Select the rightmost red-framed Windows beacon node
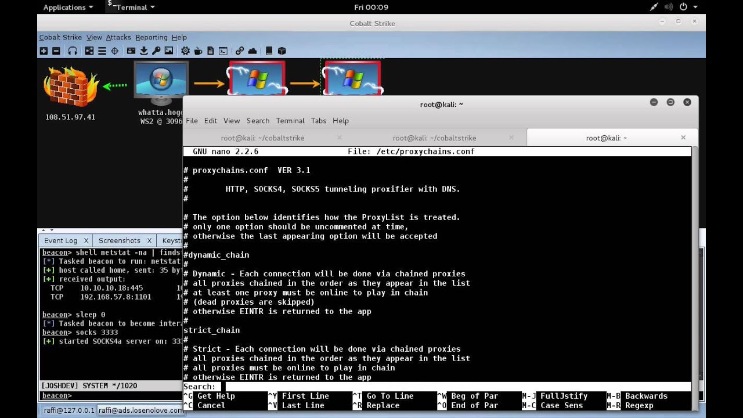 352,78
